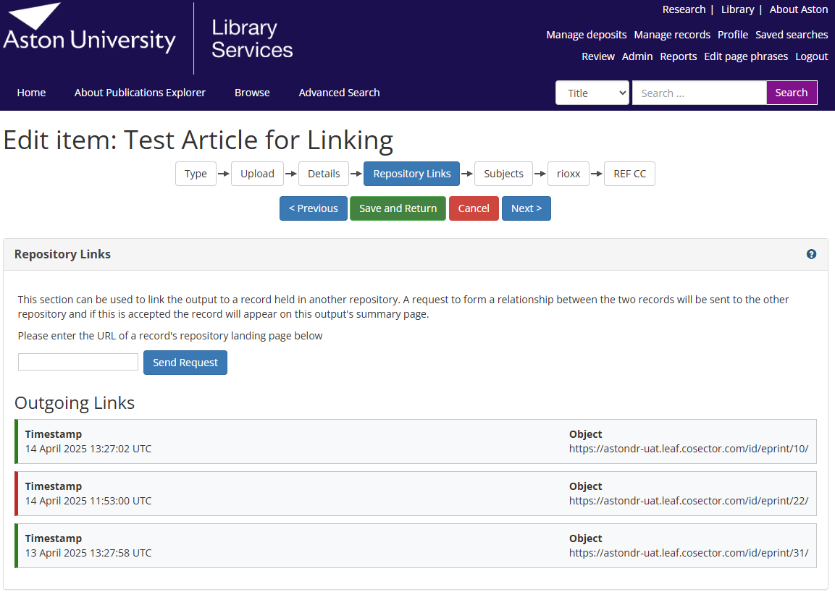Click the Repository Links help question-mark icon
Screen dimensions: 835x592
(x=811, y=254)
